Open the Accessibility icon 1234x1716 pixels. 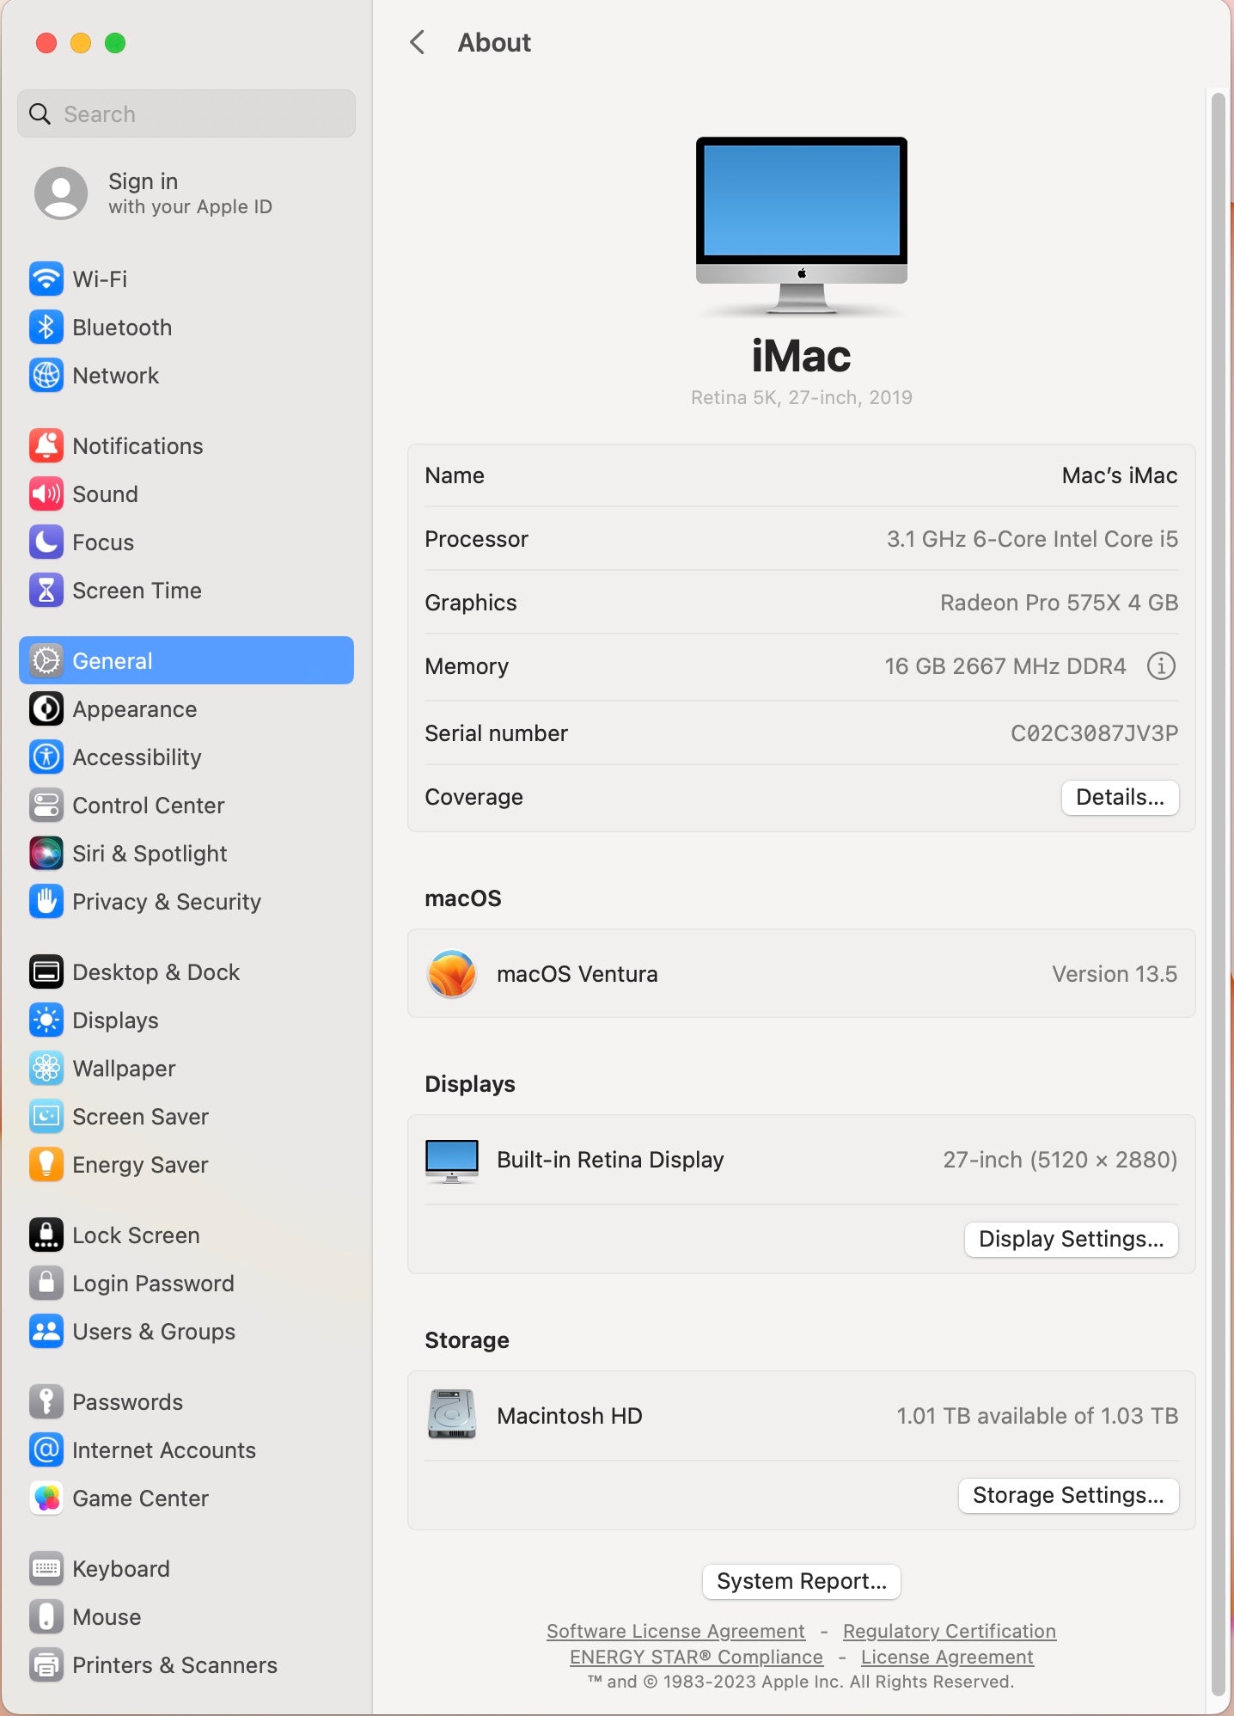tap(46, 757)
